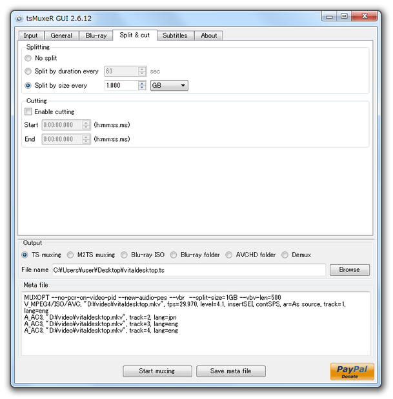Click the split size field showing 1.000
Screen dimensions: 393x399
pyautogui.click(x=121, y=86)
